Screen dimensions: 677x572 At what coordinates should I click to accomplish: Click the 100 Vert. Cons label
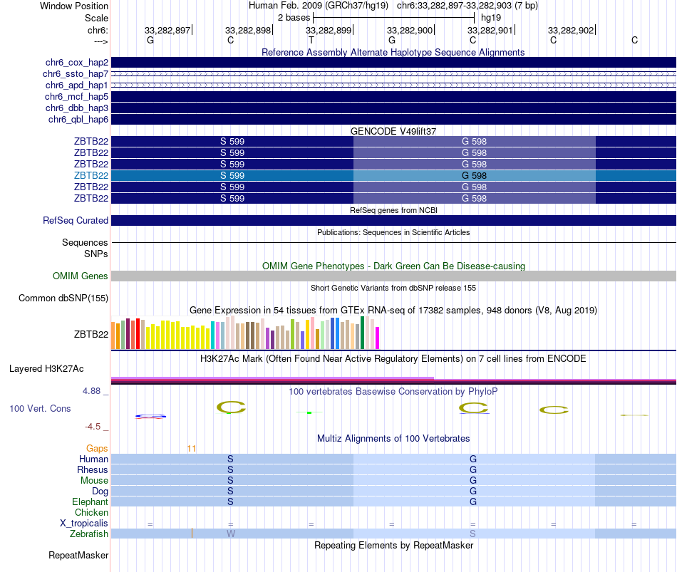click(x=40, y=408)
